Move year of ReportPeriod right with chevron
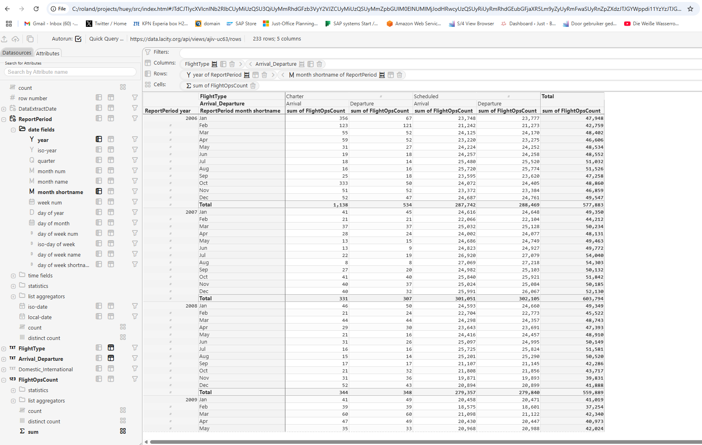This screenshot has width=702, height=445. (x=273, y=75)
